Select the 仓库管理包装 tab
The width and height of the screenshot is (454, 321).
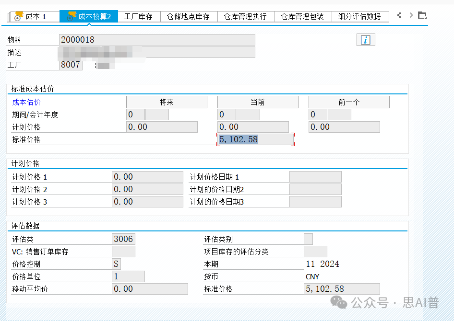tap(302, 16)
